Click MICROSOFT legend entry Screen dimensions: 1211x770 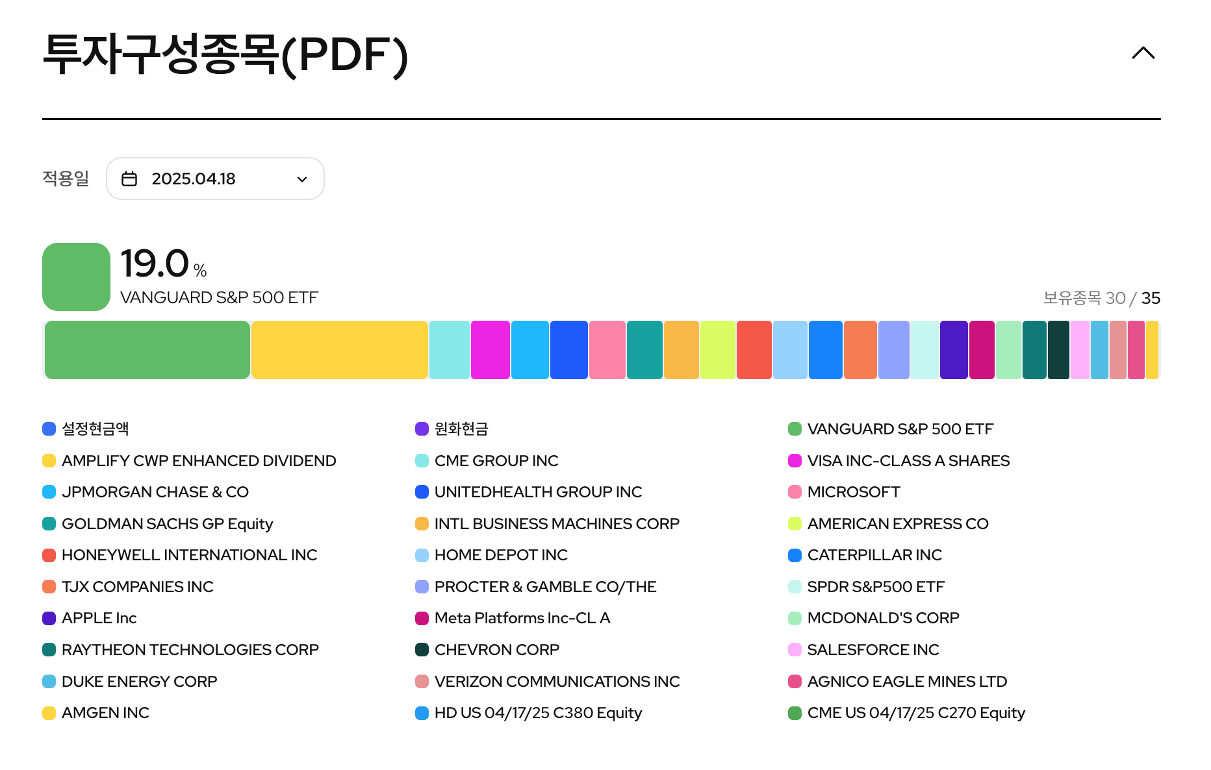[x=844, y=492]
